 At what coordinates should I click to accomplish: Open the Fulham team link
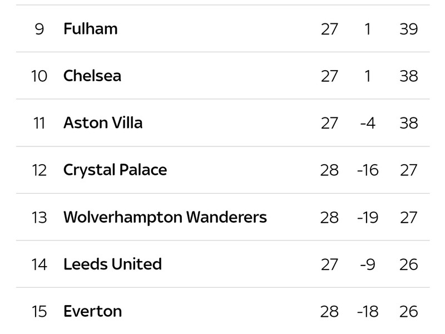pos(91,29)
